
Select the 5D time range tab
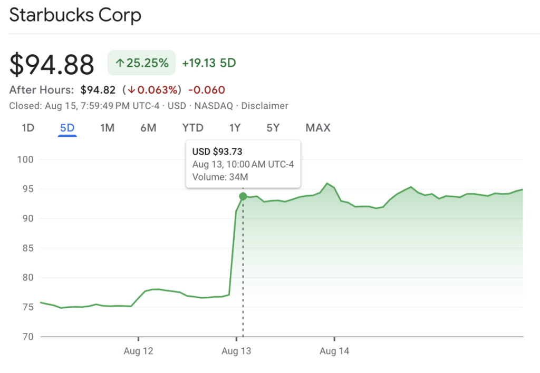pyautogui.click(x=67, y=128)
